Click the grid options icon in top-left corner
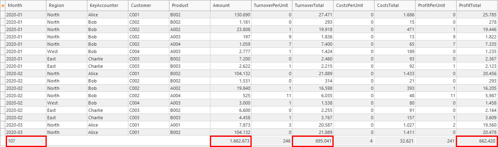 point(2,6)
